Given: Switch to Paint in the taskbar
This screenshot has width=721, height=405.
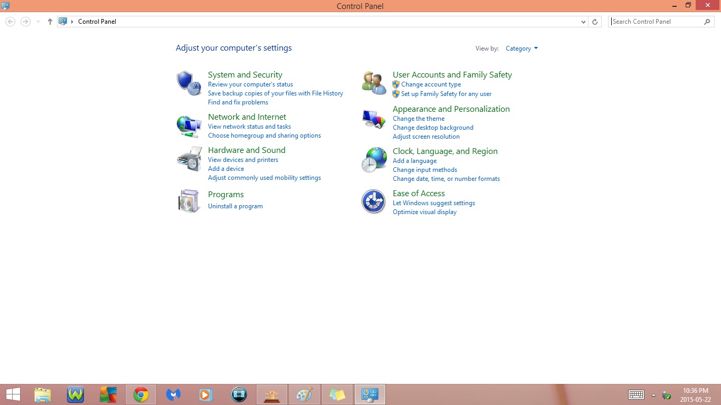Looking at the screenshot, I should [x=305, y=394].
